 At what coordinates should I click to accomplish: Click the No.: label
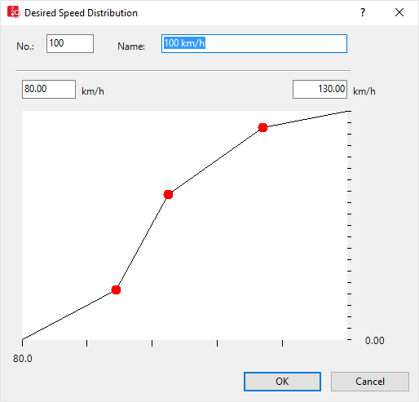pos(25,46)
